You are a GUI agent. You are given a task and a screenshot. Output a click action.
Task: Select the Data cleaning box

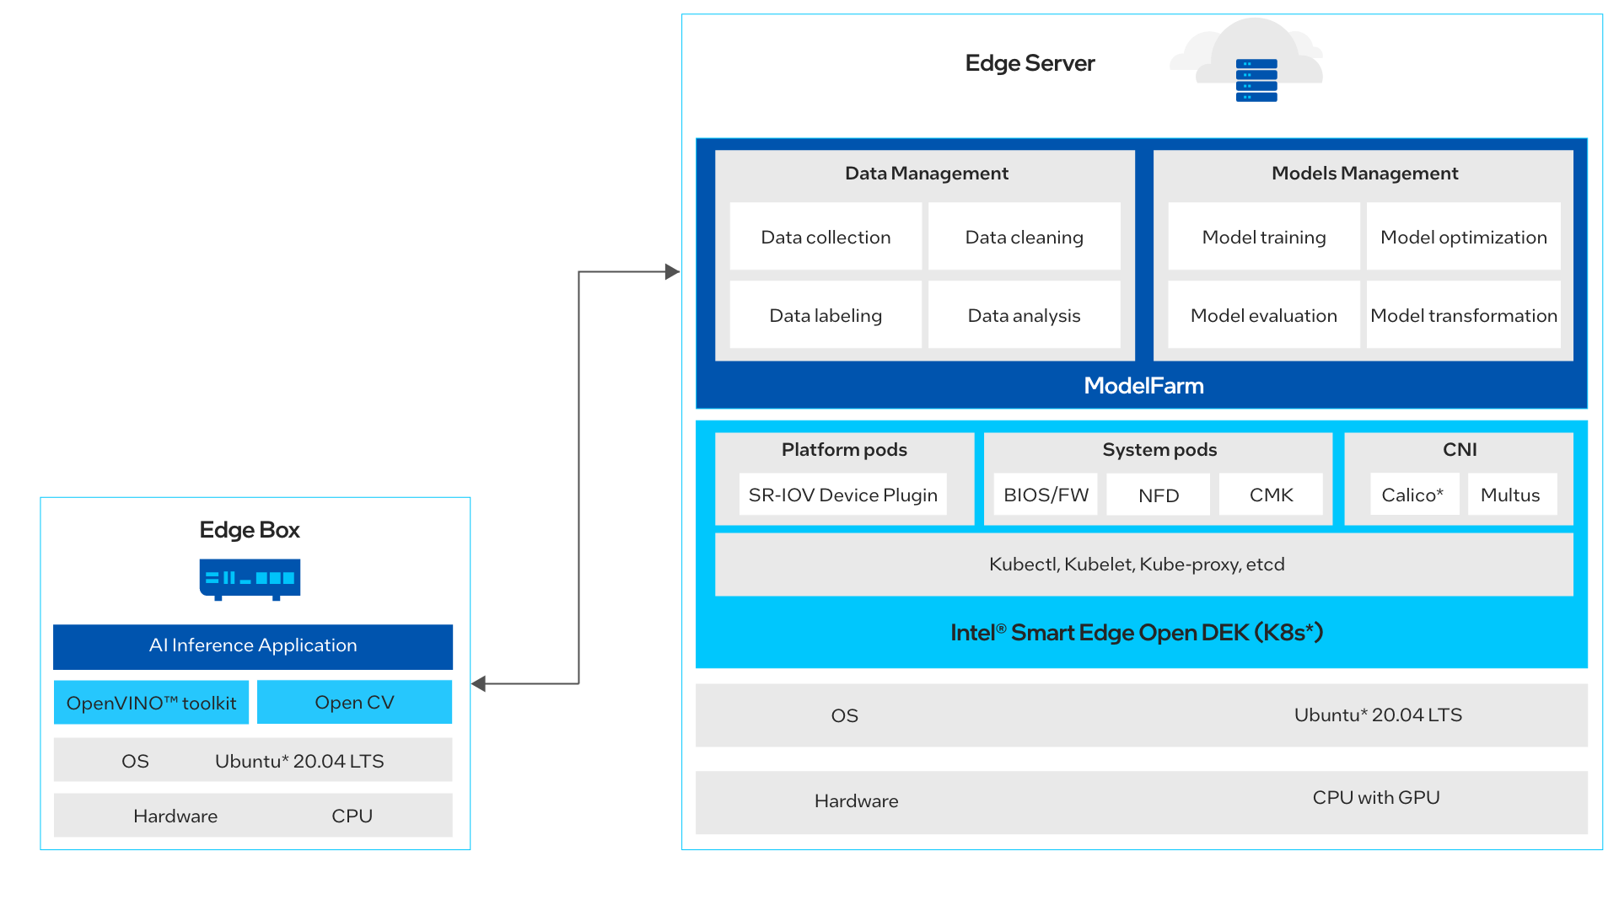pos(1024,237)
